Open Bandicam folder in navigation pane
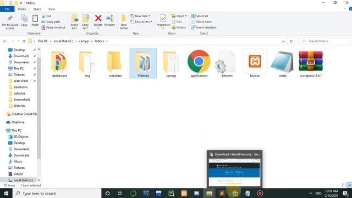 click(x=20, y=87)
